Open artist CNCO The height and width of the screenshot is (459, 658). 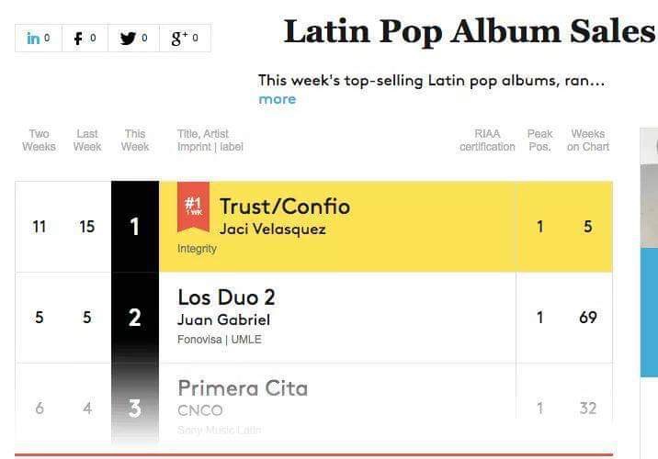pyautogui.click(x=199, y=410)
